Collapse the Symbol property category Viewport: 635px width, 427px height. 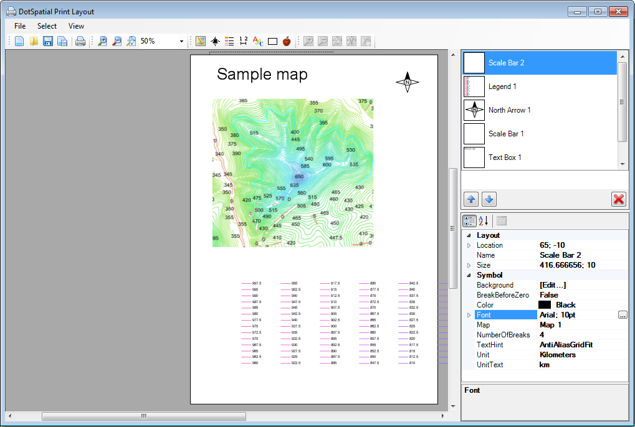469,275
